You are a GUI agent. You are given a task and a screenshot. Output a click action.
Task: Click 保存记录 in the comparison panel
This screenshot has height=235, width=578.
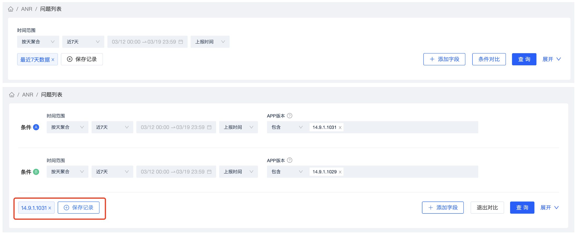[79, 208]
